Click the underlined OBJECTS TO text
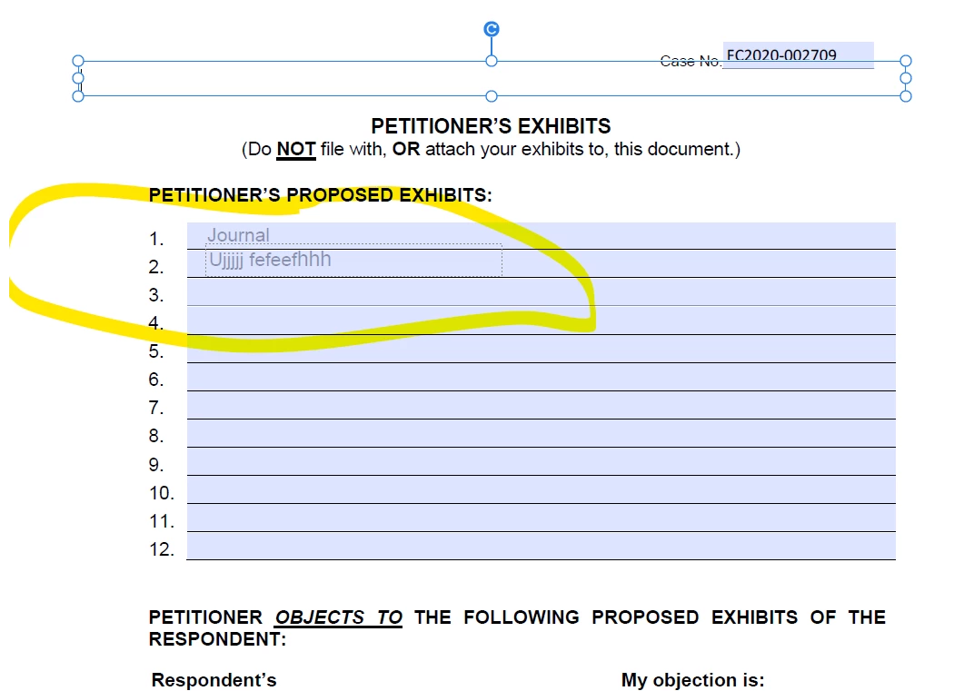Image resolution: width=974 pixels, height=691 pixels. click(x=339, y=617)
